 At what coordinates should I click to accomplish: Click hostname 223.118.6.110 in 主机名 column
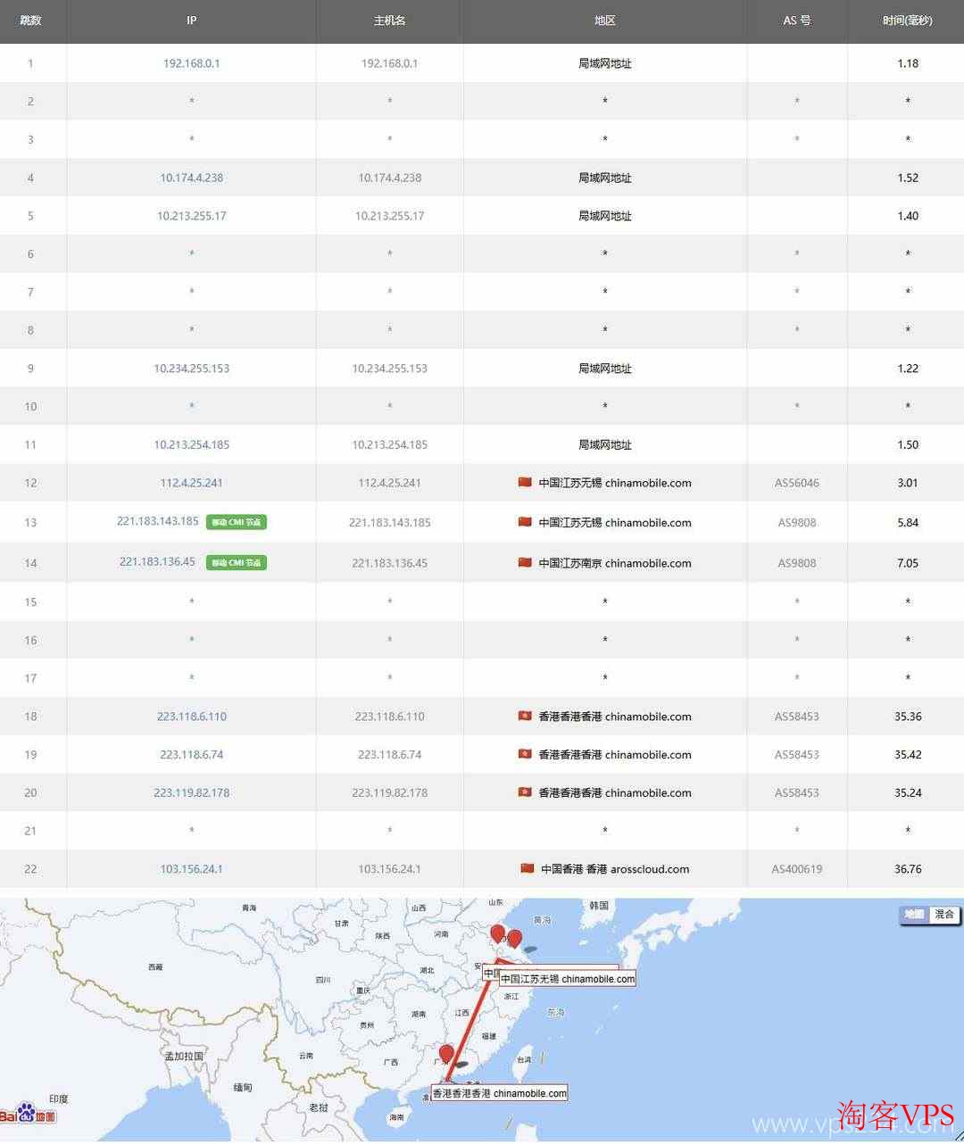(389, 717)
